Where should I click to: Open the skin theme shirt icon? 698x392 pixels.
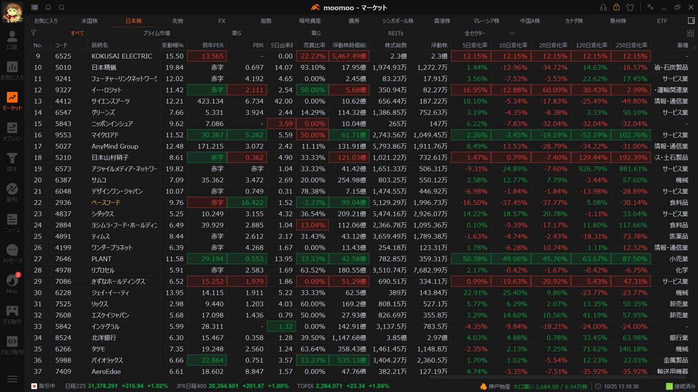pyautogui.click(x=630, y=7)
